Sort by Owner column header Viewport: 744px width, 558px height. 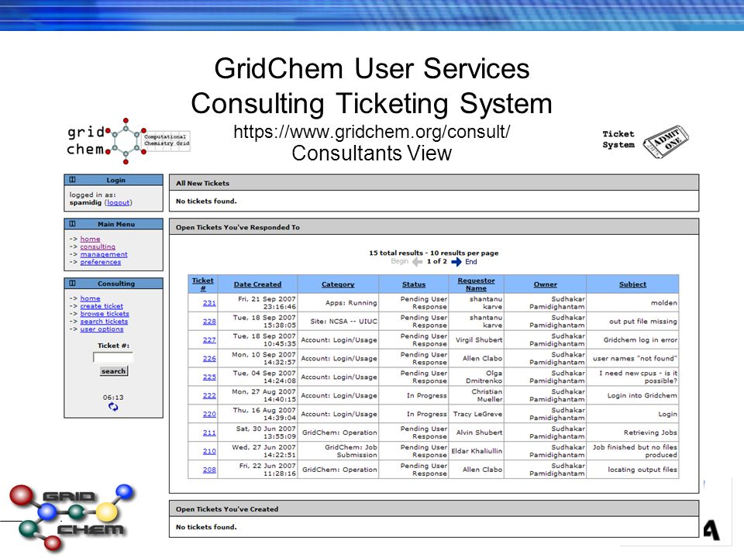point(545,284)
